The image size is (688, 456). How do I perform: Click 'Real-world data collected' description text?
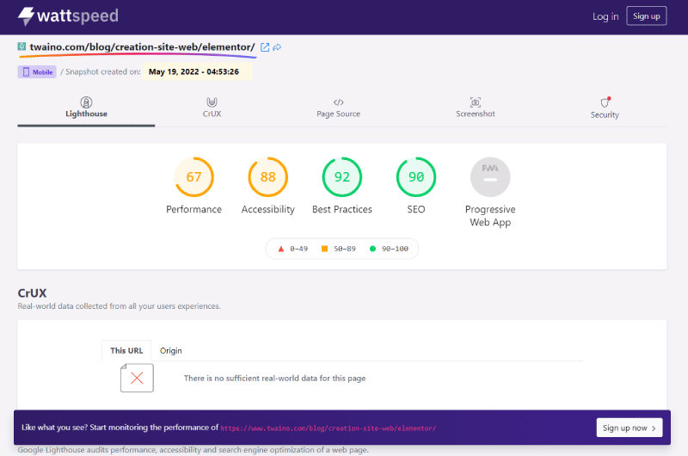(119, 306)
